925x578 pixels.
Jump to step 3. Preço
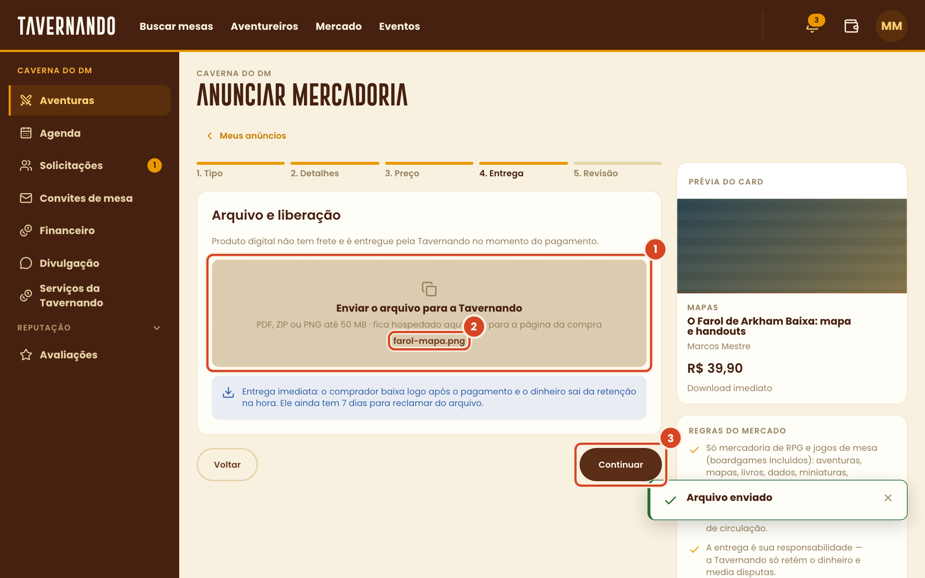point(429,171)
